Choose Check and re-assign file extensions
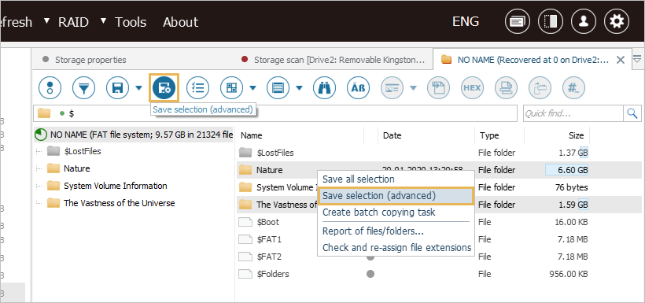The image size is (645, 303). (396, 247)
